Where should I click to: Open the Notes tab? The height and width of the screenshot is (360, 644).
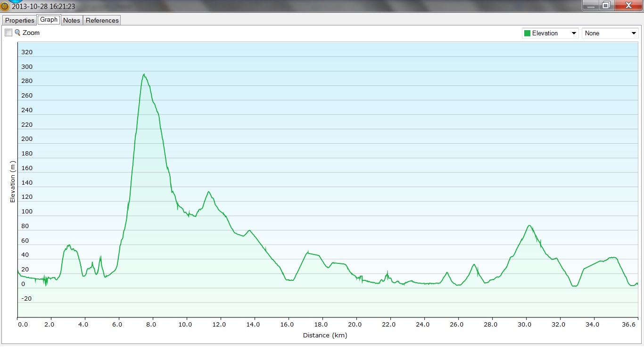[72, 20]
